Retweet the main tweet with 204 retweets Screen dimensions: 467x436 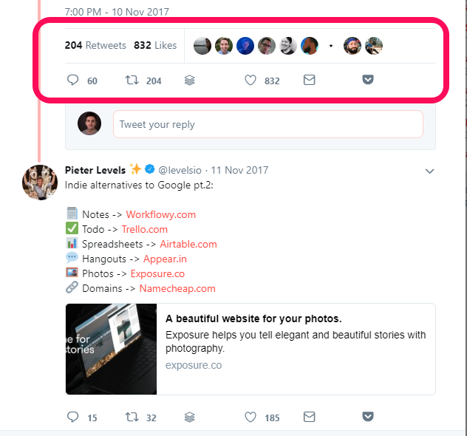(x=132, y=80)
